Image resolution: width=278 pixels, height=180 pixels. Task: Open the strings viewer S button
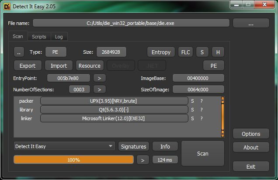tap(202, 52)
